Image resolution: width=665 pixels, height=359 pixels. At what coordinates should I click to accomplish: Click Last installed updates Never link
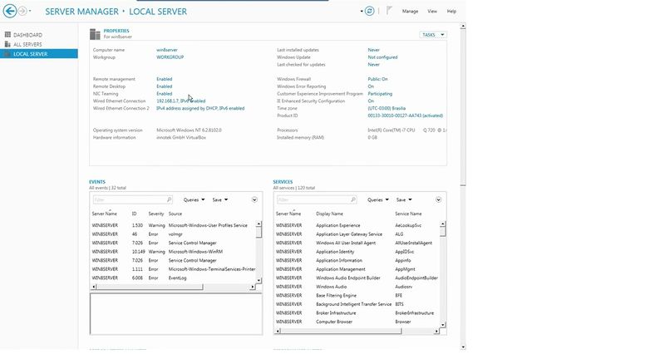tap(373, 50)
